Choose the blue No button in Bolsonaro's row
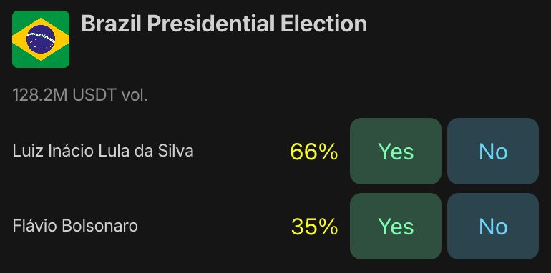 tap(493, 227)
